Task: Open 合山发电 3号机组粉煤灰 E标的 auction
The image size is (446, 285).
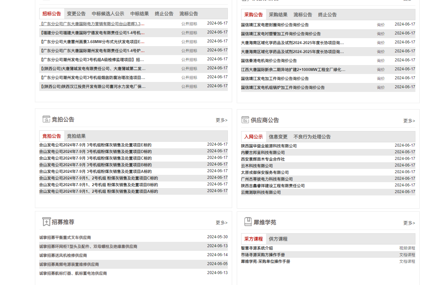Action: (95, 145)
